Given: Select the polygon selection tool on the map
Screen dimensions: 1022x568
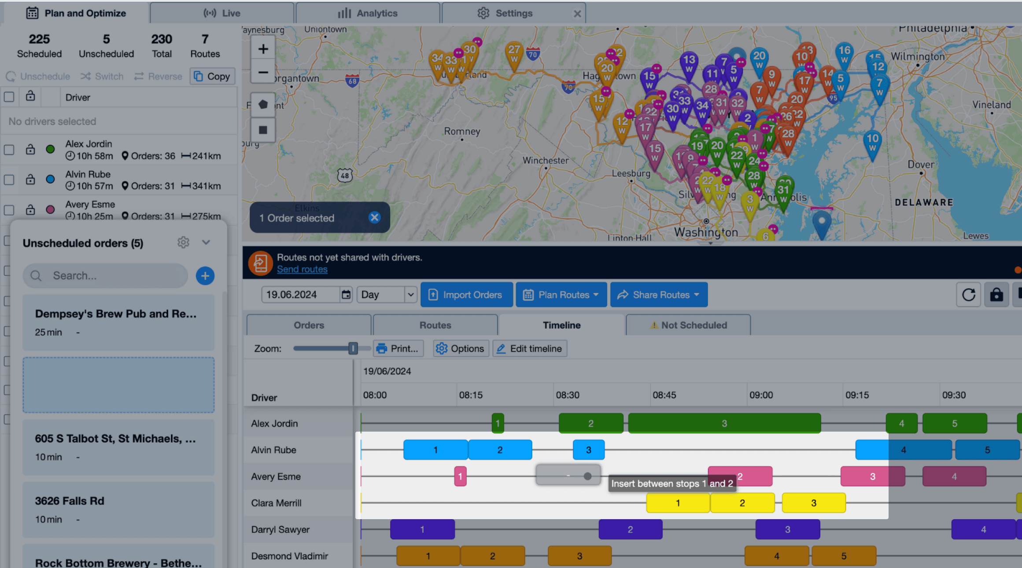Looking at the screenshot, I should pos(262,104).
